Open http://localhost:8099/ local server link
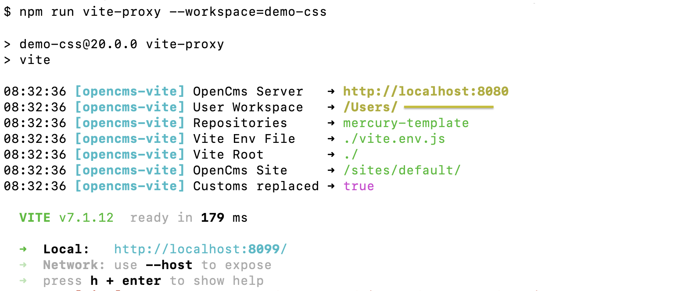This screenshot has width=674, height=291. (201, 249)
